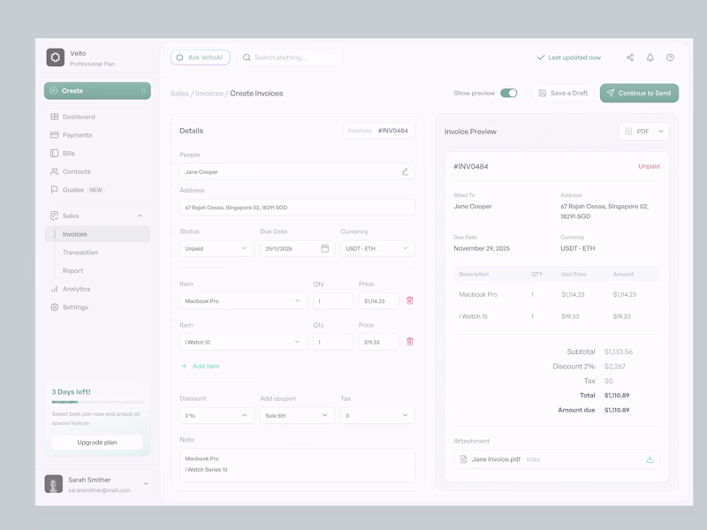This screenshot has width=707, height=530.
Task: Open the Currency USDT - ETH dropdown
Action: click(377, 248)
